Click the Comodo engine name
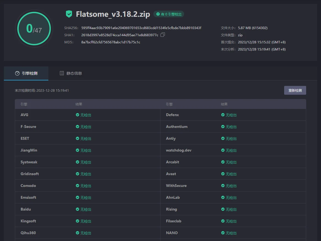The height and width of the screenshot is (241, 321). [28, 186]
